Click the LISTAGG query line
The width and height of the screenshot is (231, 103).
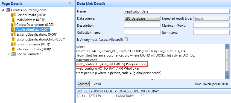click(130, 51)
